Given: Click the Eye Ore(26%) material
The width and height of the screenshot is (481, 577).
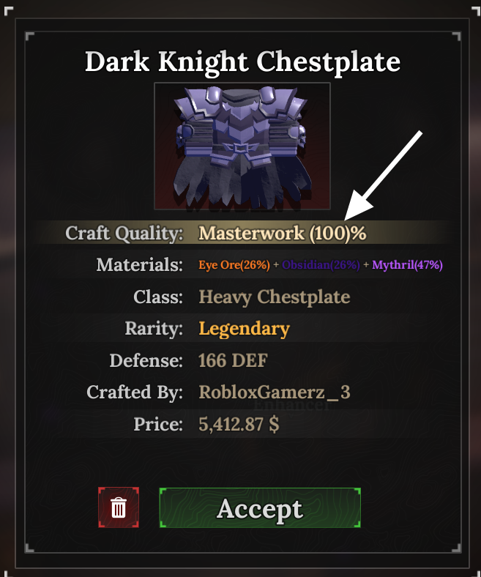Looking at the screenshot, I should coord(234,265).
